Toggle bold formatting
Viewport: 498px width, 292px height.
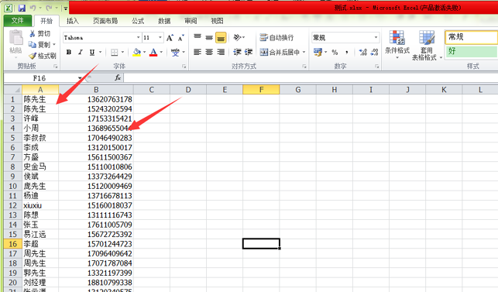69,52
